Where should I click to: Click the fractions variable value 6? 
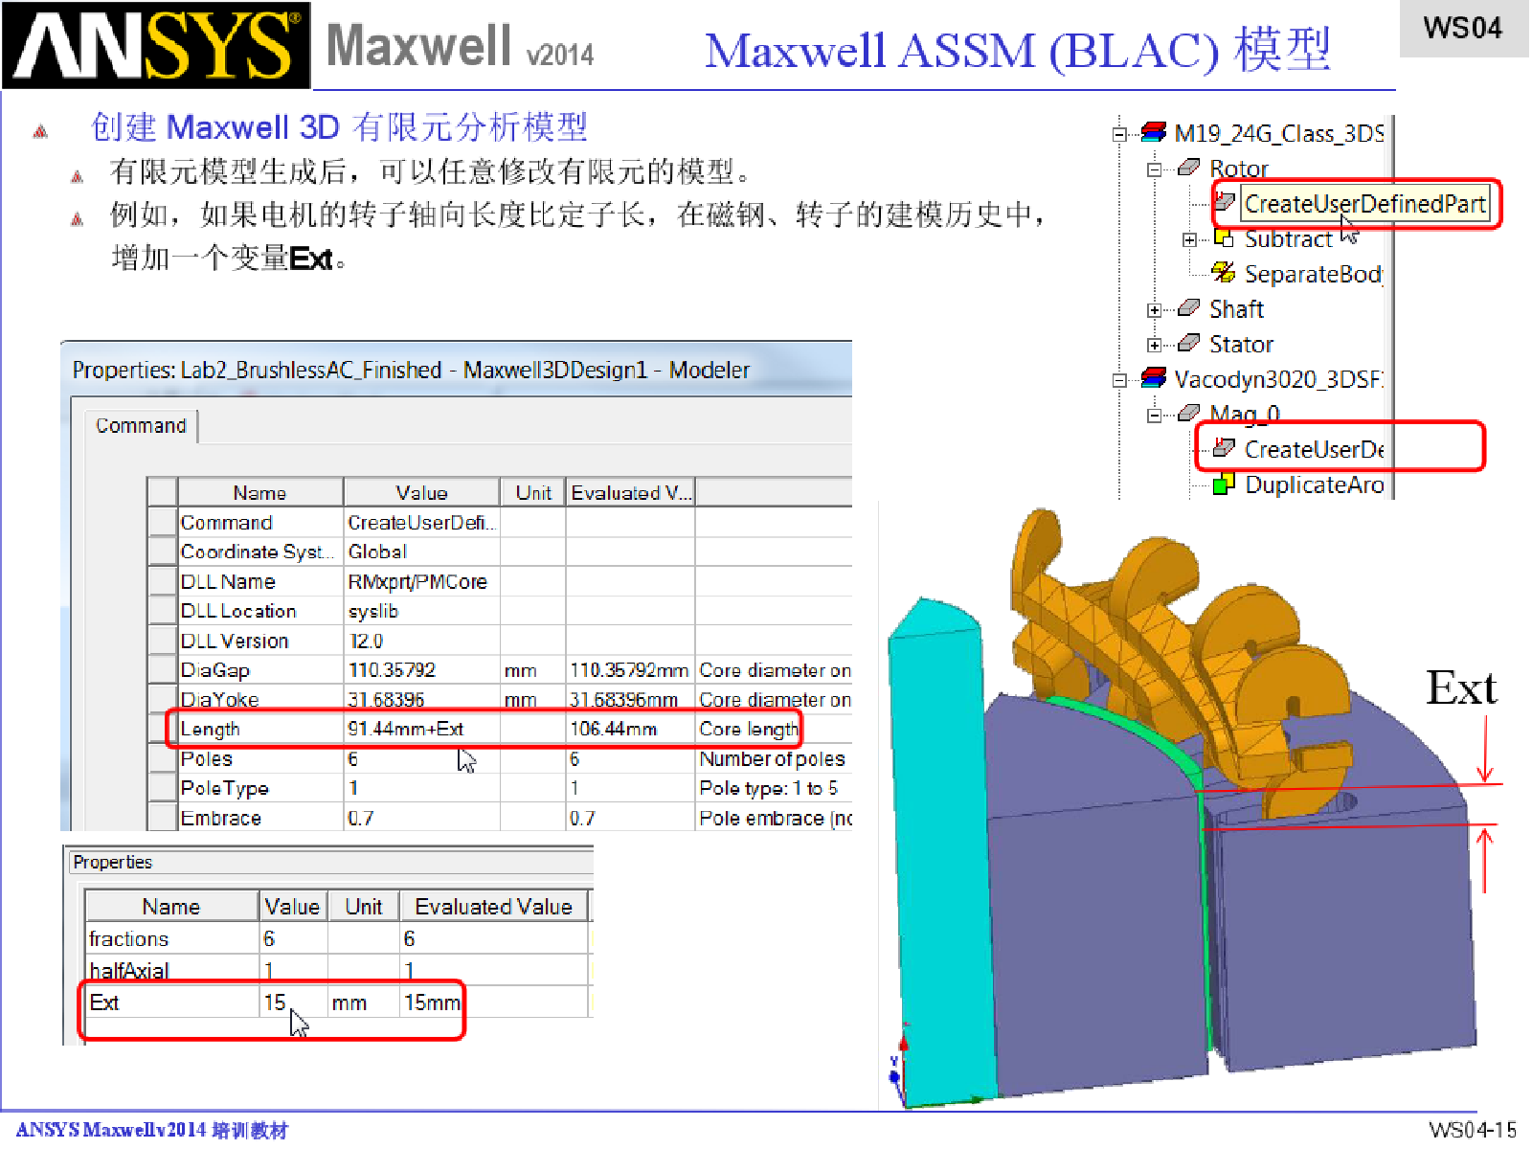pos(293,939)
